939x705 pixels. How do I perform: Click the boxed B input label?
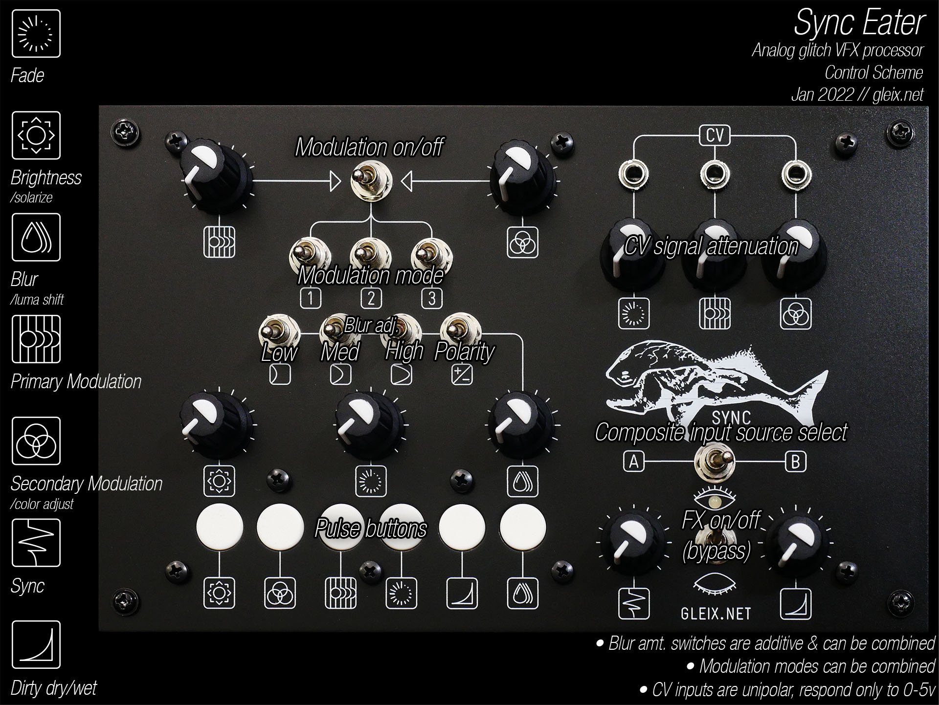[x=795, y=462]
